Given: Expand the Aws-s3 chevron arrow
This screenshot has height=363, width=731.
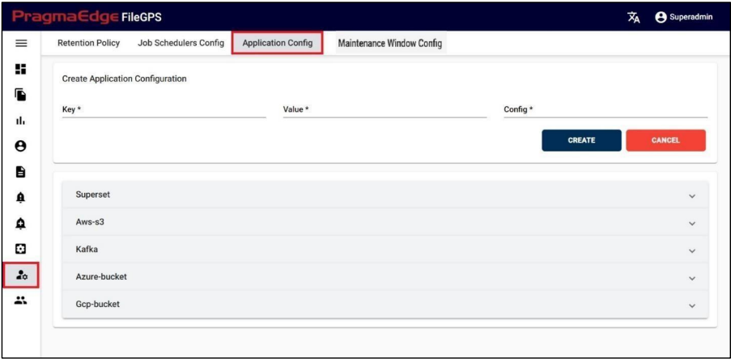Looking at the screenshot, I should [x=692, y=224].
